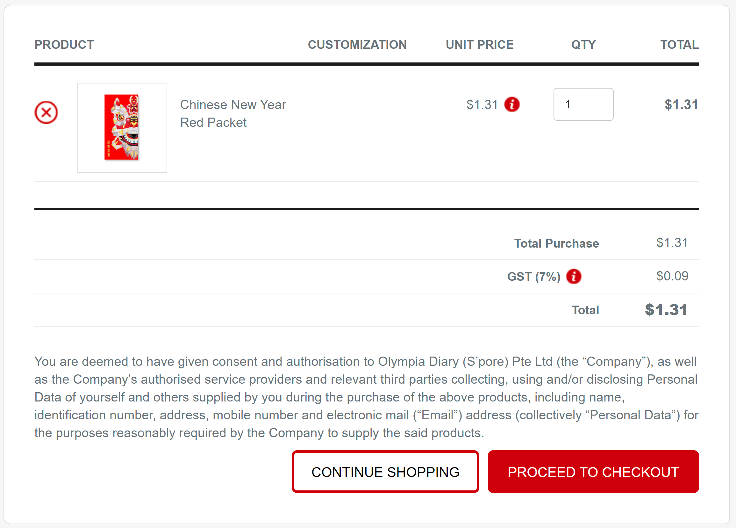Click the PRODUCT column header
Screen dimensions: 736x528
click(64, 45)
